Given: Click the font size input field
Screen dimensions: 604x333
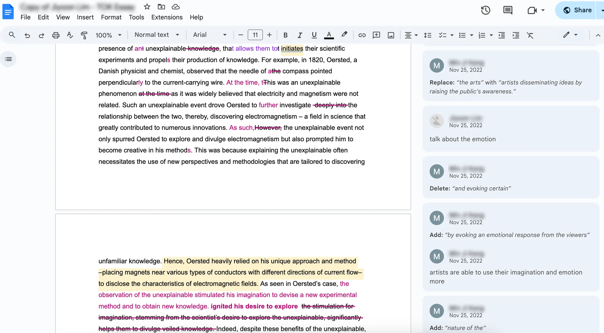Looking at the screenshot, I should (x=255, y=35).
